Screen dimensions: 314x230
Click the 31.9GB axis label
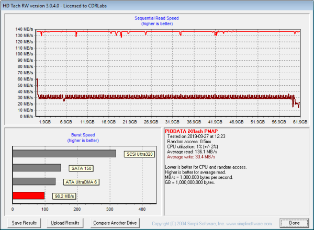172,122
